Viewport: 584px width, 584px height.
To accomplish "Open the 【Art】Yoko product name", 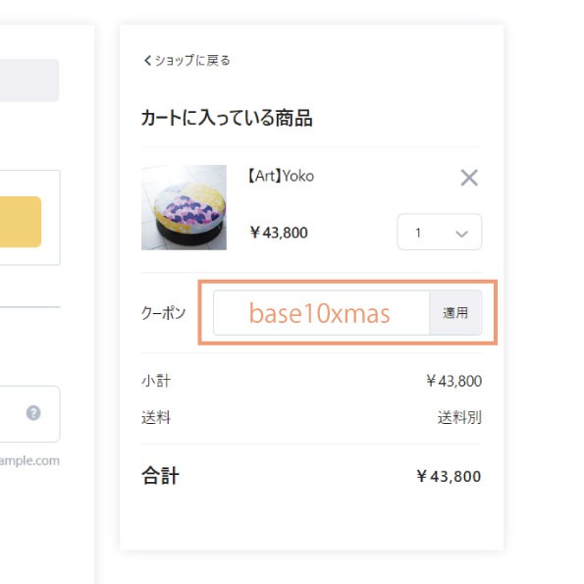I will tap(281, 176).
